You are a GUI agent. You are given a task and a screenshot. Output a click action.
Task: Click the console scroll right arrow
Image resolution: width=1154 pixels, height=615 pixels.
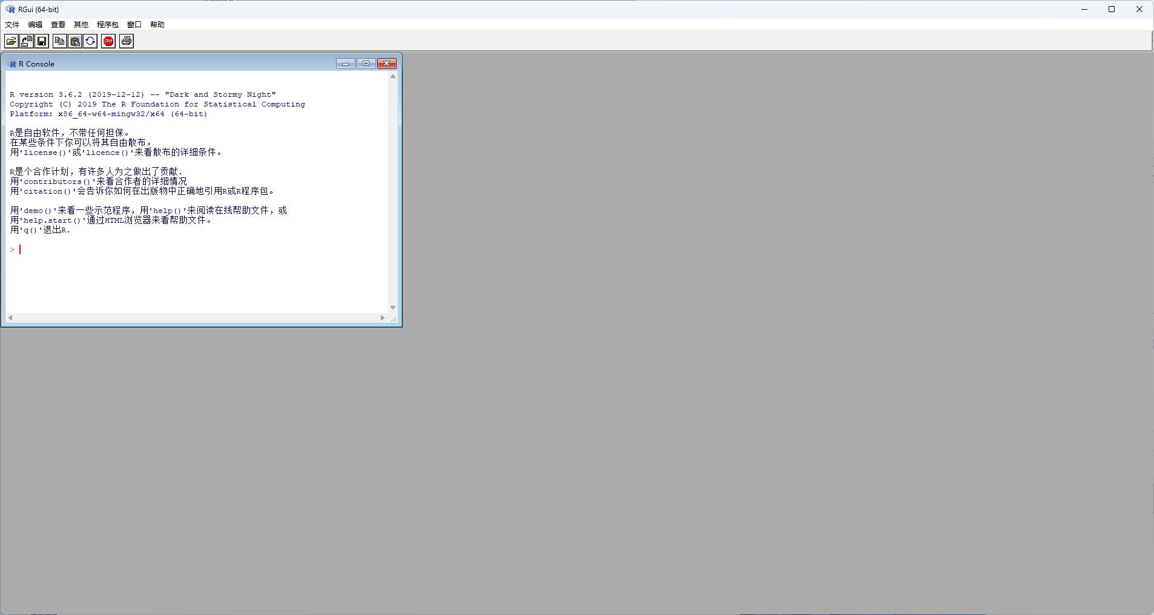[383, 318]
